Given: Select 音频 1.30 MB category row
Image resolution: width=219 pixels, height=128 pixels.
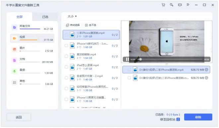Looking at the screenshot, I should pos(32,71).
